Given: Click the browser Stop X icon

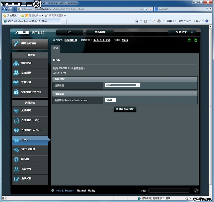Looking at the screenshot, I should (150, 9).
